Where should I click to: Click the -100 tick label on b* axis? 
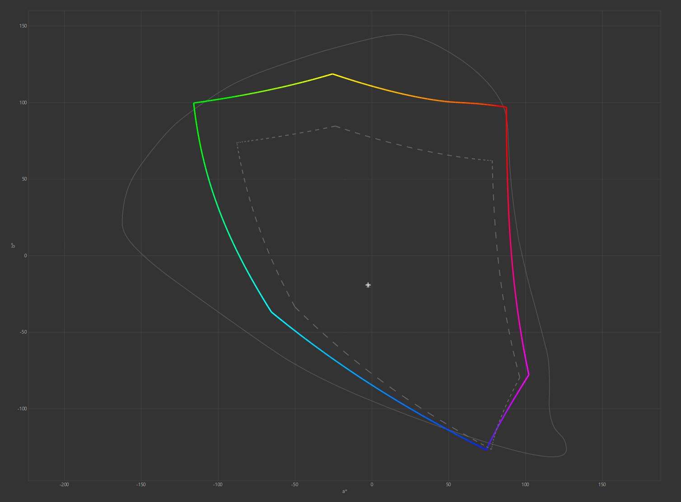[x=22, y=409]
